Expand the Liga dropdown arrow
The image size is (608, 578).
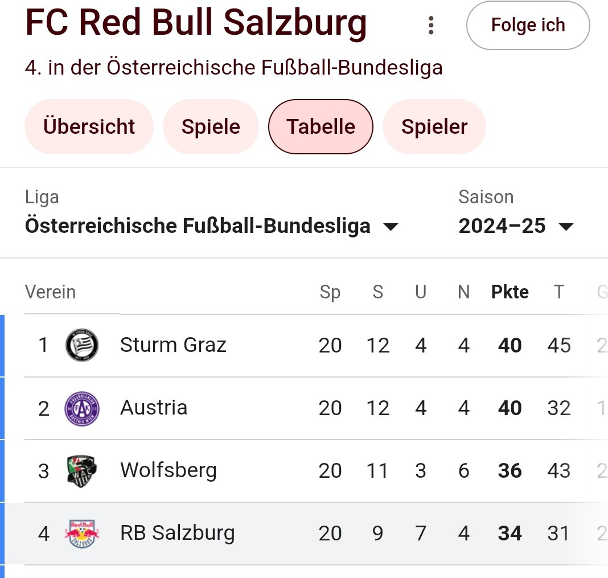[391, 227]
